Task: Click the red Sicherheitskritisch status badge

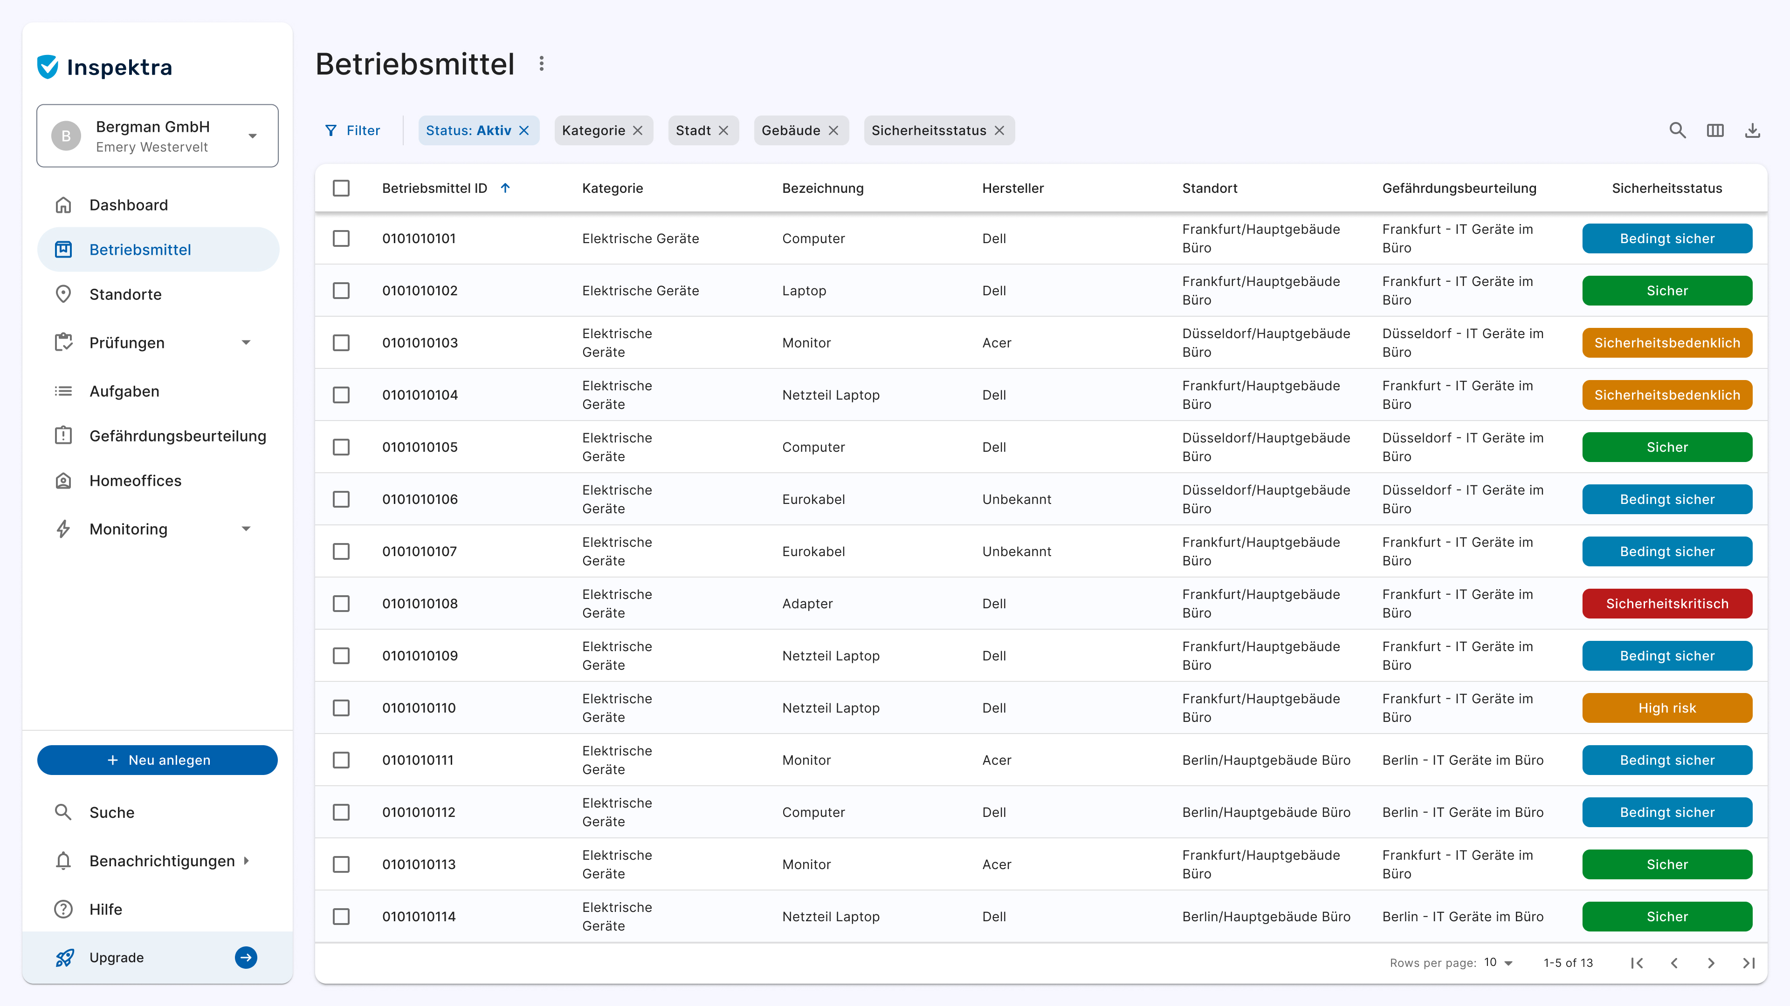Action: [x=1667, y=603]
